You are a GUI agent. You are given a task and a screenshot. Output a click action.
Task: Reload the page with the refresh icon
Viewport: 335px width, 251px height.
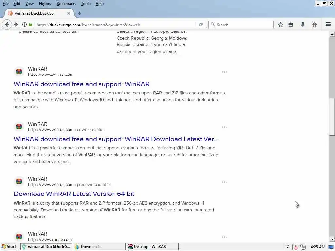click(201, 25)
